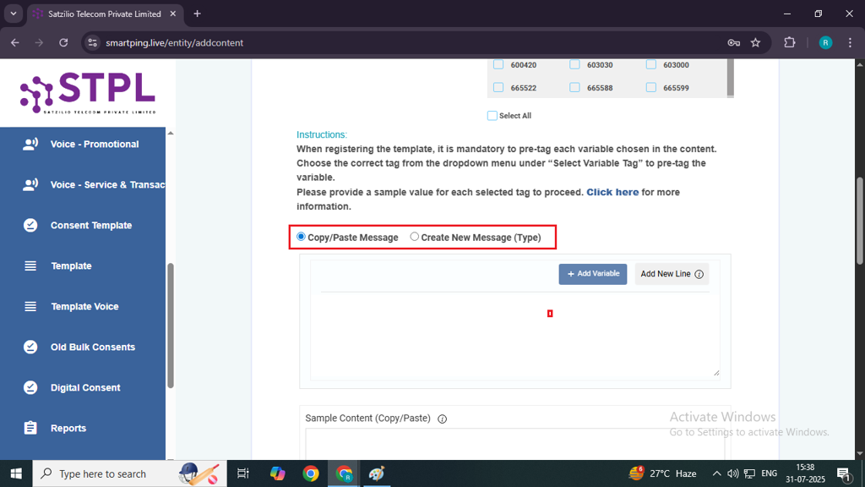Image resolution: width=865 pixels, height=487 pixels.
Task: Click the Add New Line button
Action: (x=672, y=274)
